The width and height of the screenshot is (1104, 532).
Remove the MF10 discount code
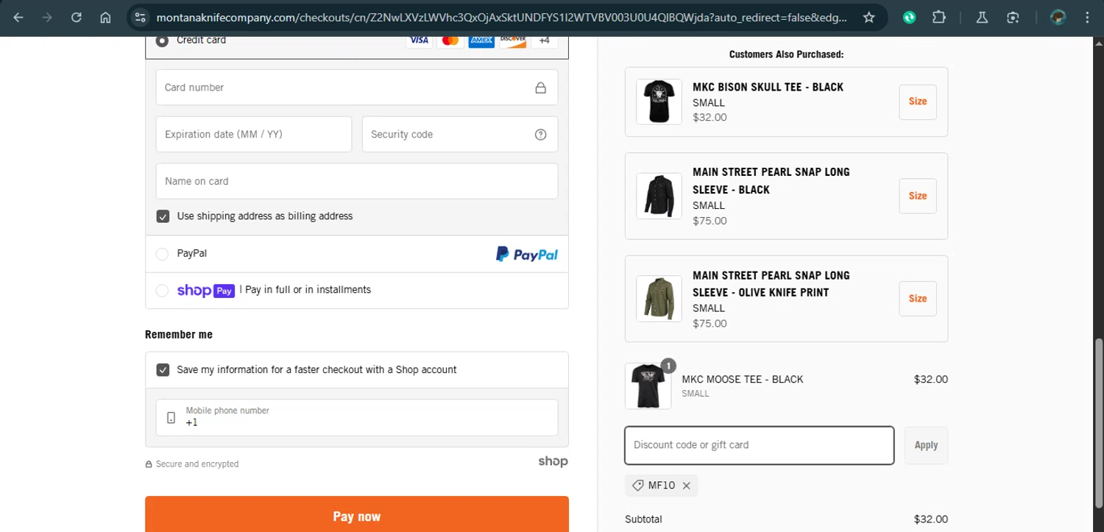(686, 486)
